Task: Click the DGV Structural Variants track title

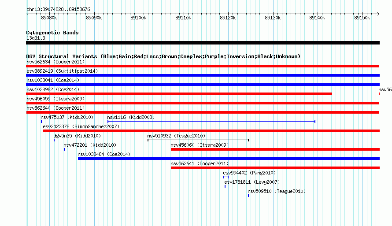Action: tap(163, 56)
